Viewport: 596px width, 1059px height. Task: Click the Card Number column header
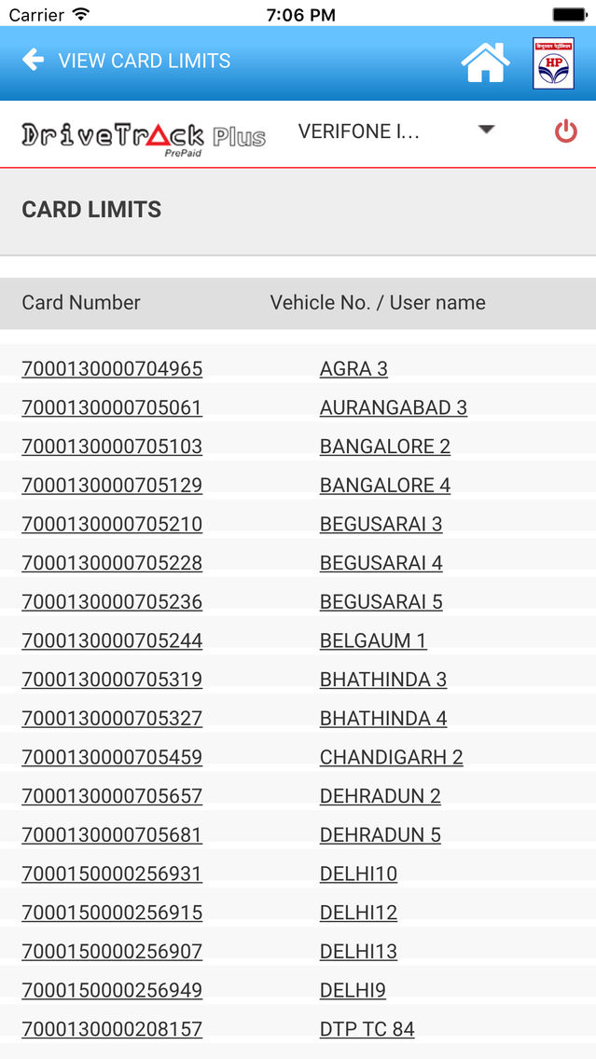coord(80,302)
